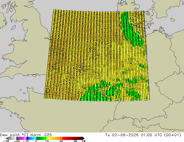Click the 'Harm .025' model label
The width and height of the screenshot is (184, 142).
click(x=41, y=135)
